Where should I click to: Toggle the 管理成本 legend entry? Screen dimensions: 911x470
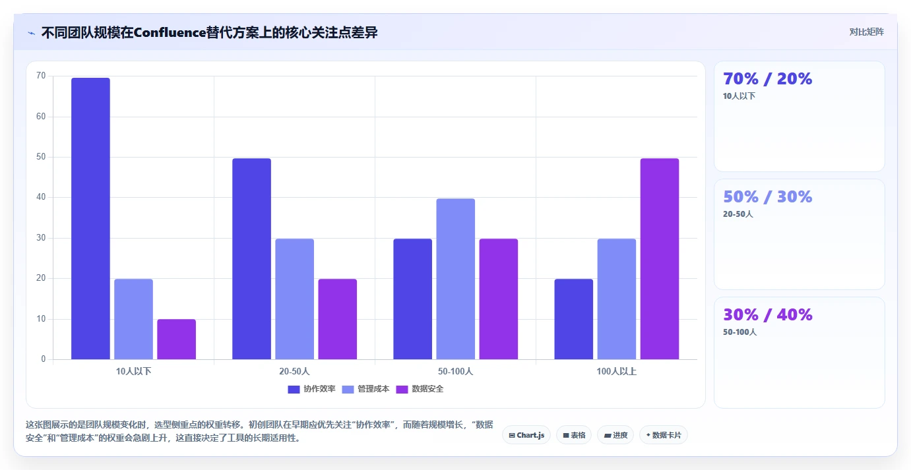[x=365, y=389]
